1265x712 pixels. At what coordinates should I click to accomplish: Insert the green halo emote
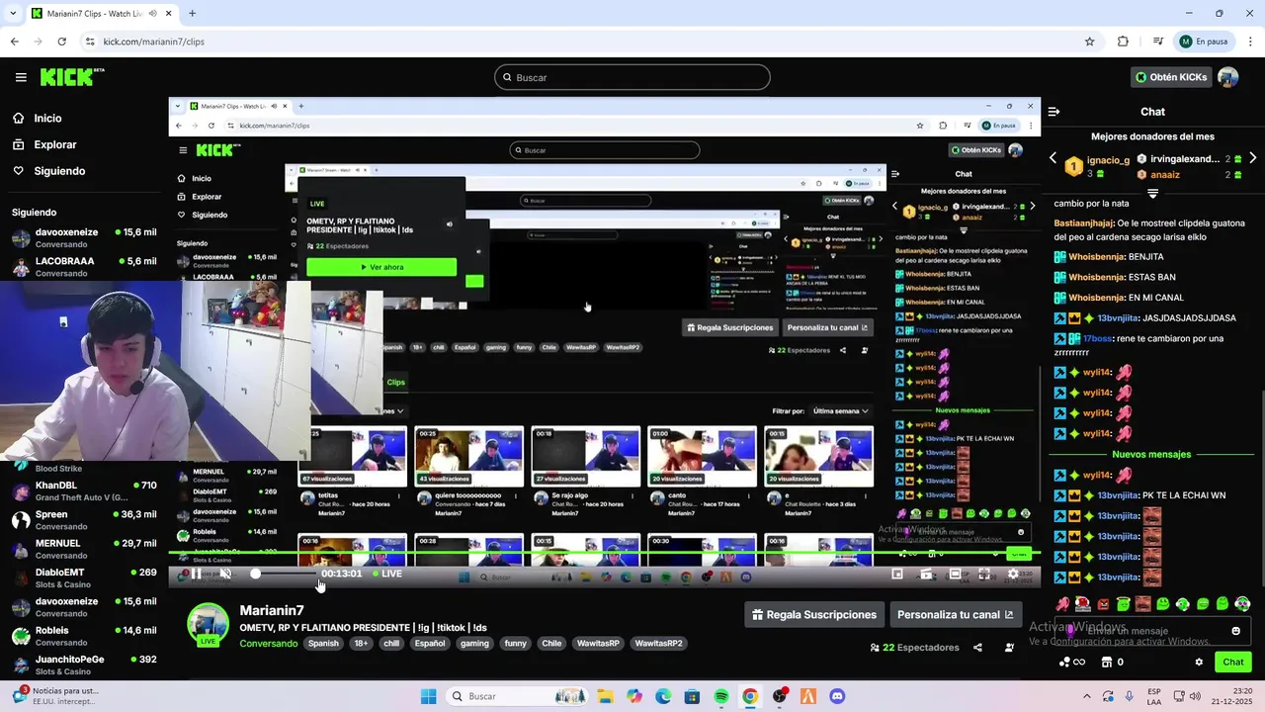click(1123, 603)
